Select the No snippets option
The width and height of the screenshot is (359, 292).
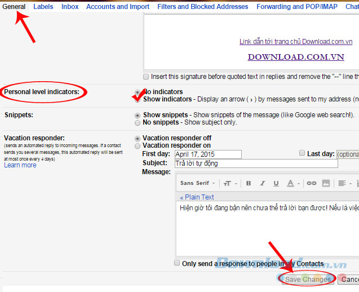(138, 122)
